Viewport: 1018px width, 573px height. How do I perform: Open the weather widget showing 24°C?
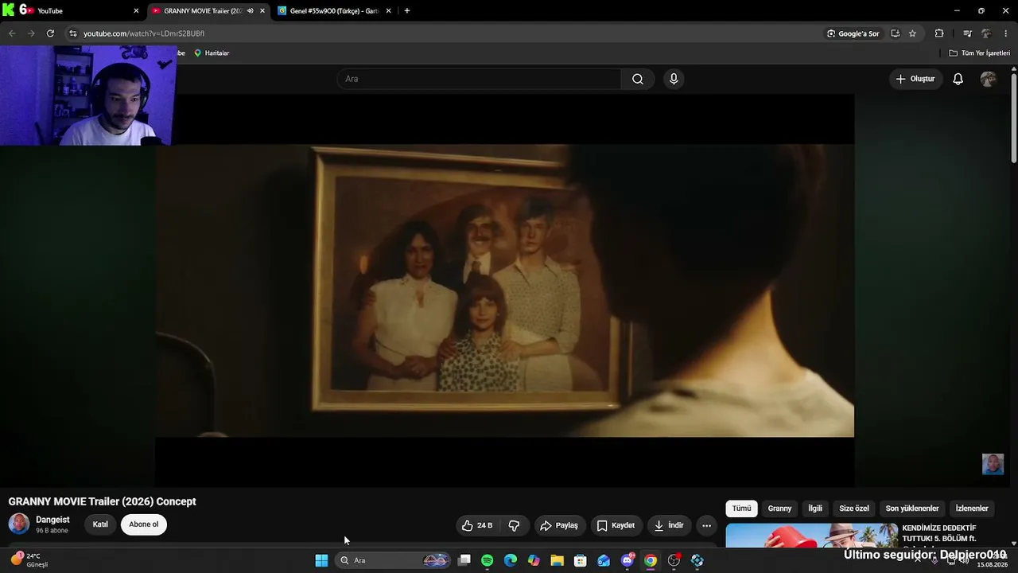coord(30,560)
